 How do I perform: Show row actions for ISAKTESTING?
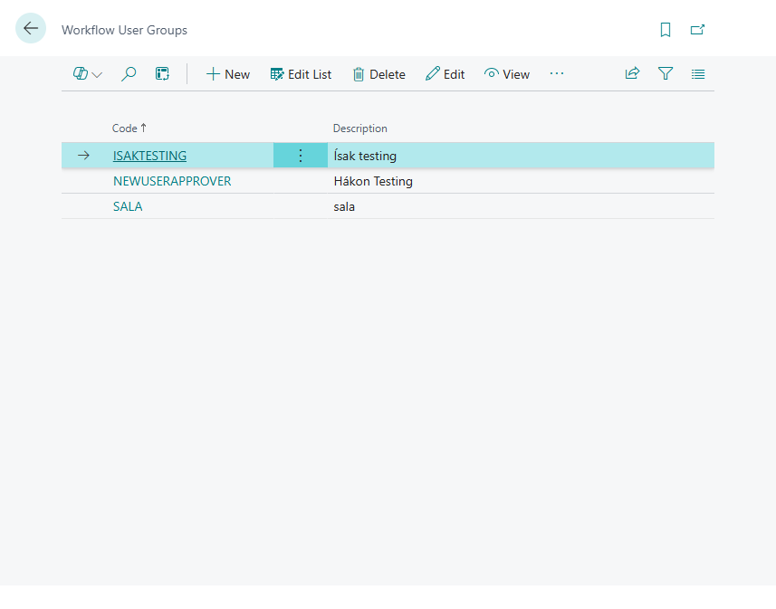pos(301,156)
